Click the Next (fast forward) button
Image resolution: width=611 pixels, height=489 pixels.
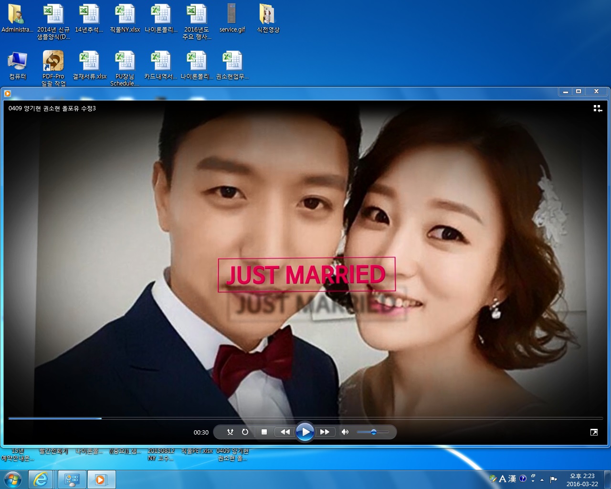tap(325, 432)
